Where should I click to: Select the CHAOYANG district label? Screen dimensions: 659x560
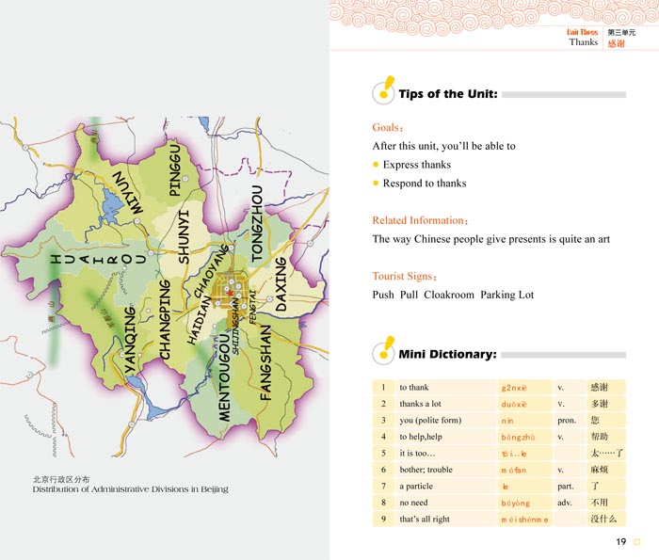pos(212,271)
